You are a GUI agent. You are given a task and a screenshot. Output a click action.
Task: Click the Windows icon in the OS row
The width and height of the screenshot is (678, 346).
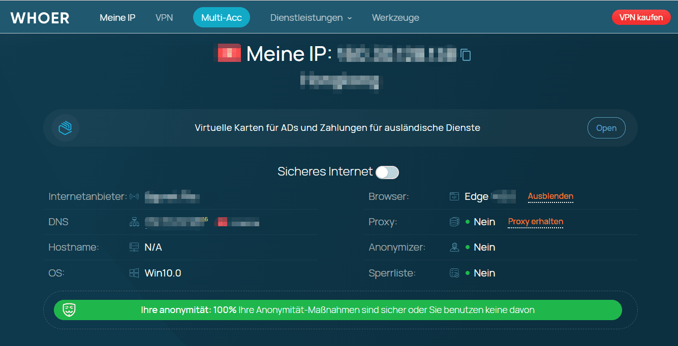pos(134,273)
